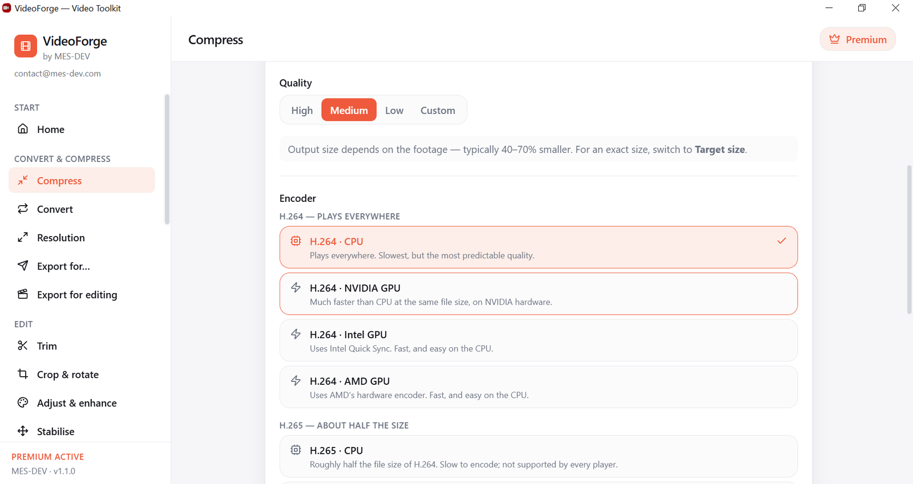Viewport: 913px width, 484px height.
Task: Click the bold Target size text
Action: (x=720, y=149)
